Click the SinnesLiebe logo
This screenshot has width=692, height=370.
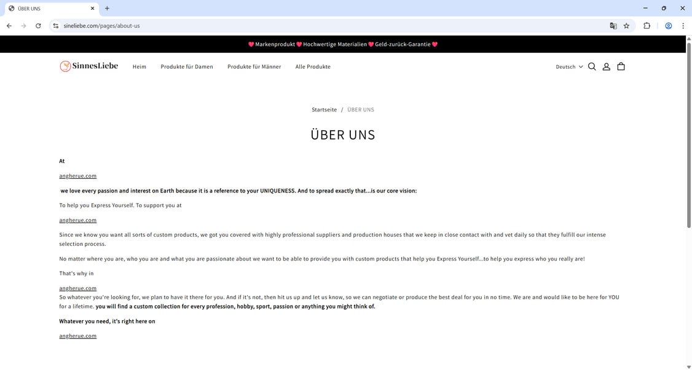click(89, 66)
